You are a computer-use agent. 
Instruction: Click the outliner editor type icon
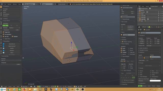[x=139, y=6]
